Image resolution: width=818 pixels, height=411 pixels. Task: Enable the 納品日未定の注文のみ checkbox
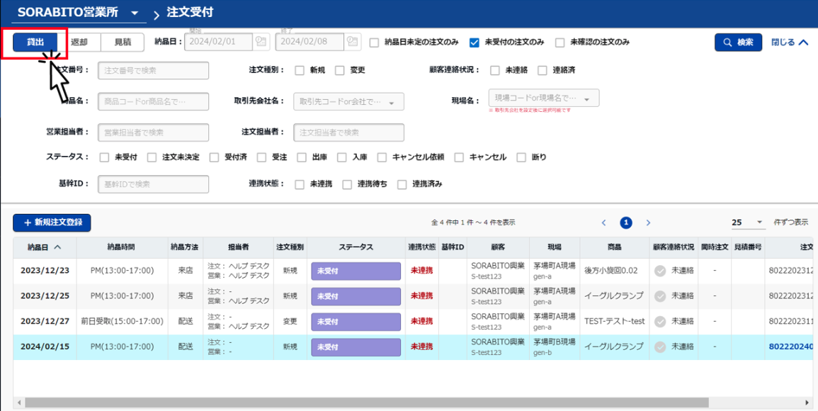(374, 43)
